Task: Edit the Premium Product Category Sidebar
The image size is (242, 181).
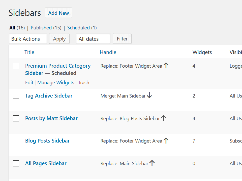Action: pyautogui.click(x=29, y=82)
